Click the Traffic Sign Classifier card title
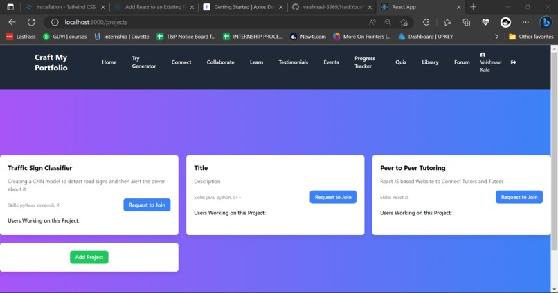 tap(40, 168)
